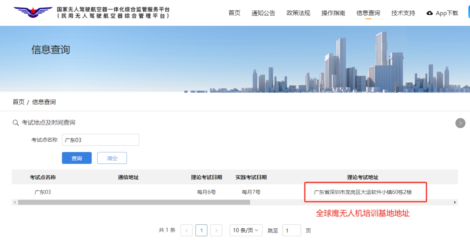
Task: Click the 首页 breadcrumb link
Action: (19, 102)
